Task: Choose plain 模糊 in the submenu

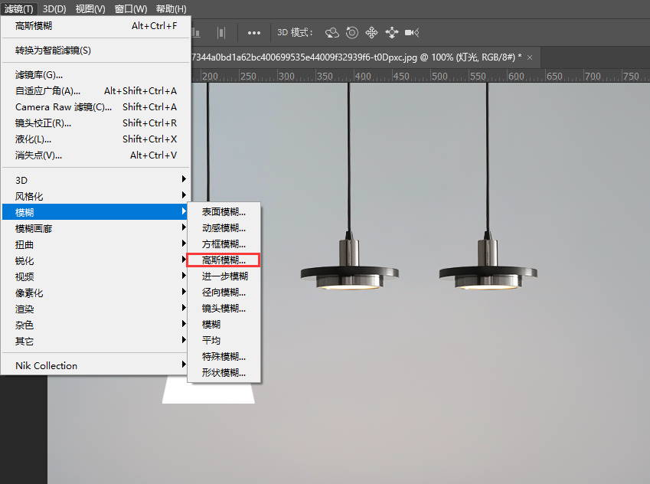Action: point(224,324)
